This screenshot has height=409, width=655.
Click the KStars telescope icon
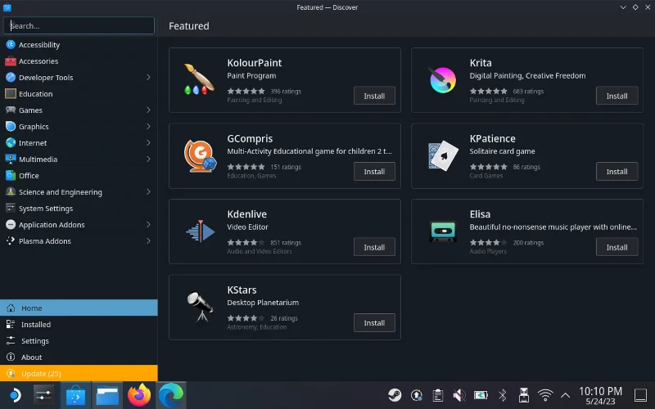tap(200, 307)
